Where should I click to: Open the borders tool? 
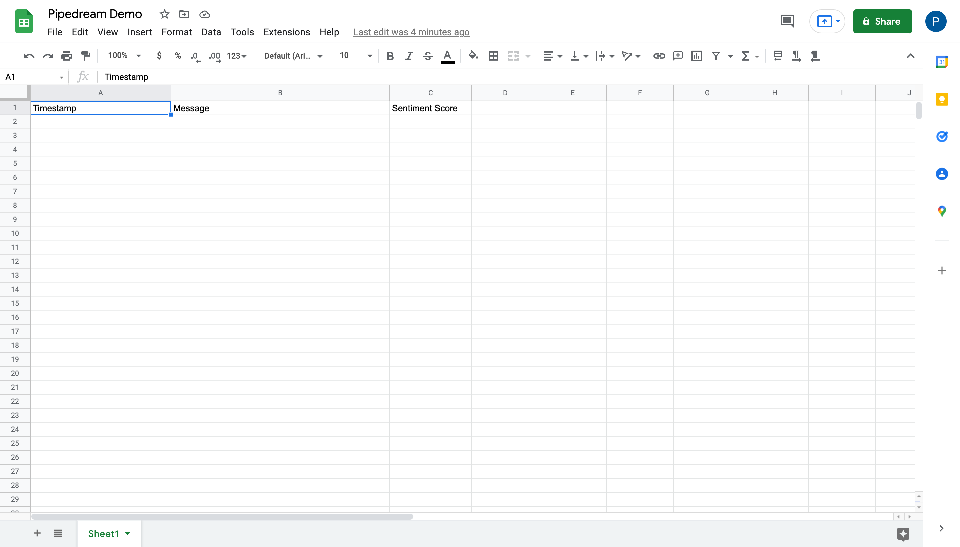tap(493, 56)
